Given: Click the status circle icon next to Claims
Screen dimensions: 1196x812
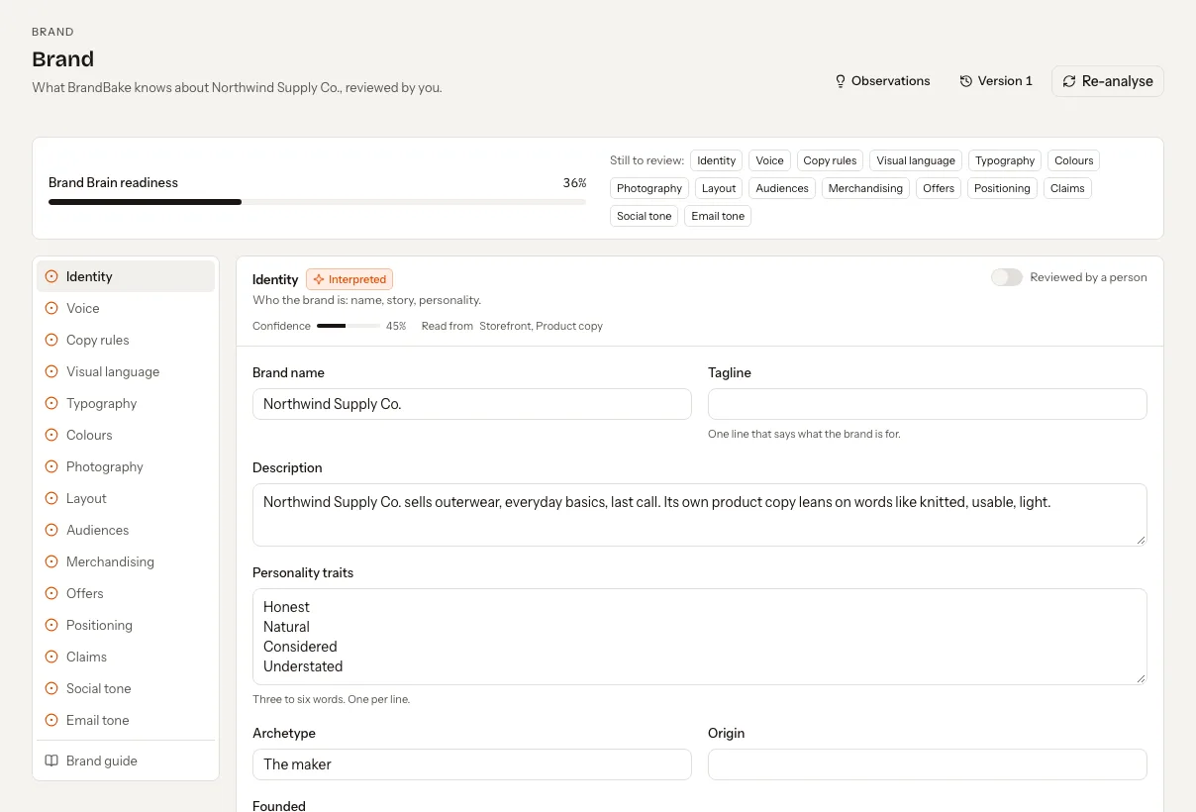Looking at the screenshot, I should (51, 657).
